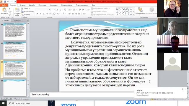Select the triangle shape in gallery
The image size is (189, 106).
coord(117,12)
